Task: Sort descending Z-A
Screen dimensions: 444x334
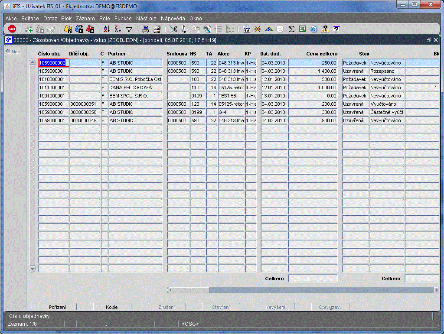Action: 118,29
